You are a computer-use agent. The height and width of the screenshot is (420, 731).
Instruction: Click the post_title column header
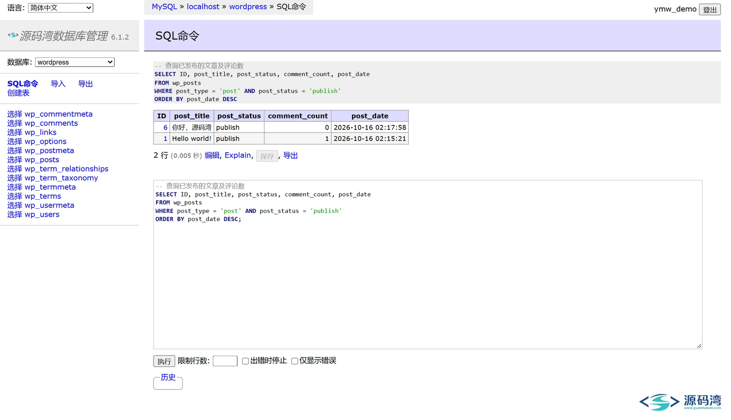192,116
